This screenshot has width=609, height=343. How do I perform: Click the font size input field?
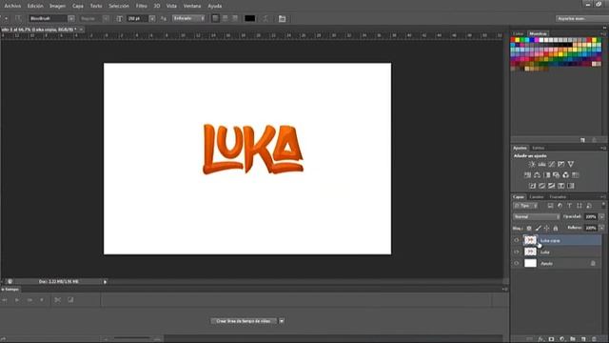pos(137,18)
